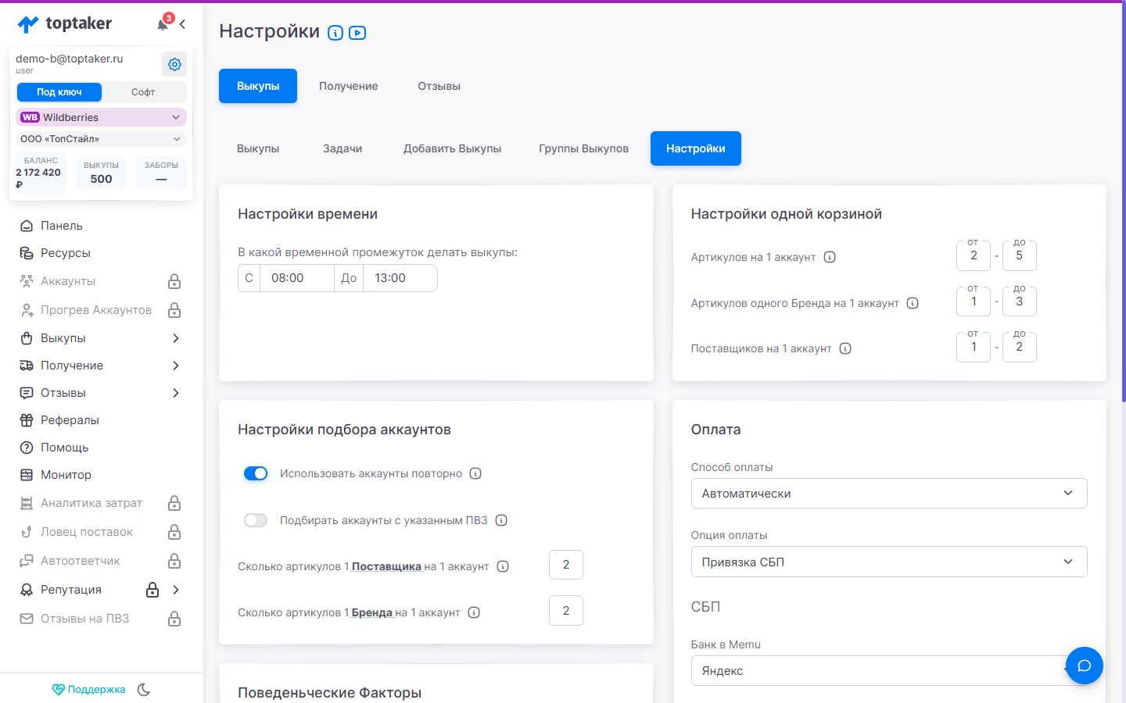
Task: Open Банк в Memu dropdown
Action: (889, 671)
